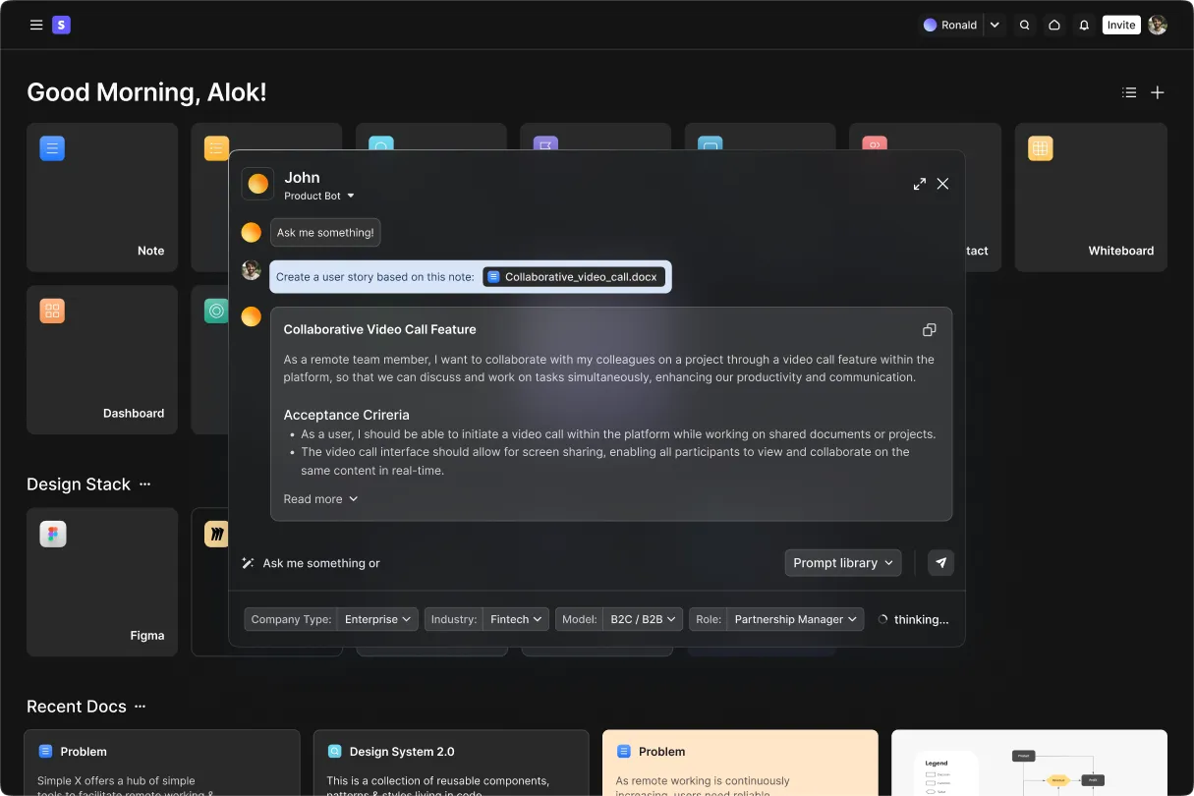1194x796 pixels.
Task: Open the hamburger menu in top bar
Action: click(36, 26)
